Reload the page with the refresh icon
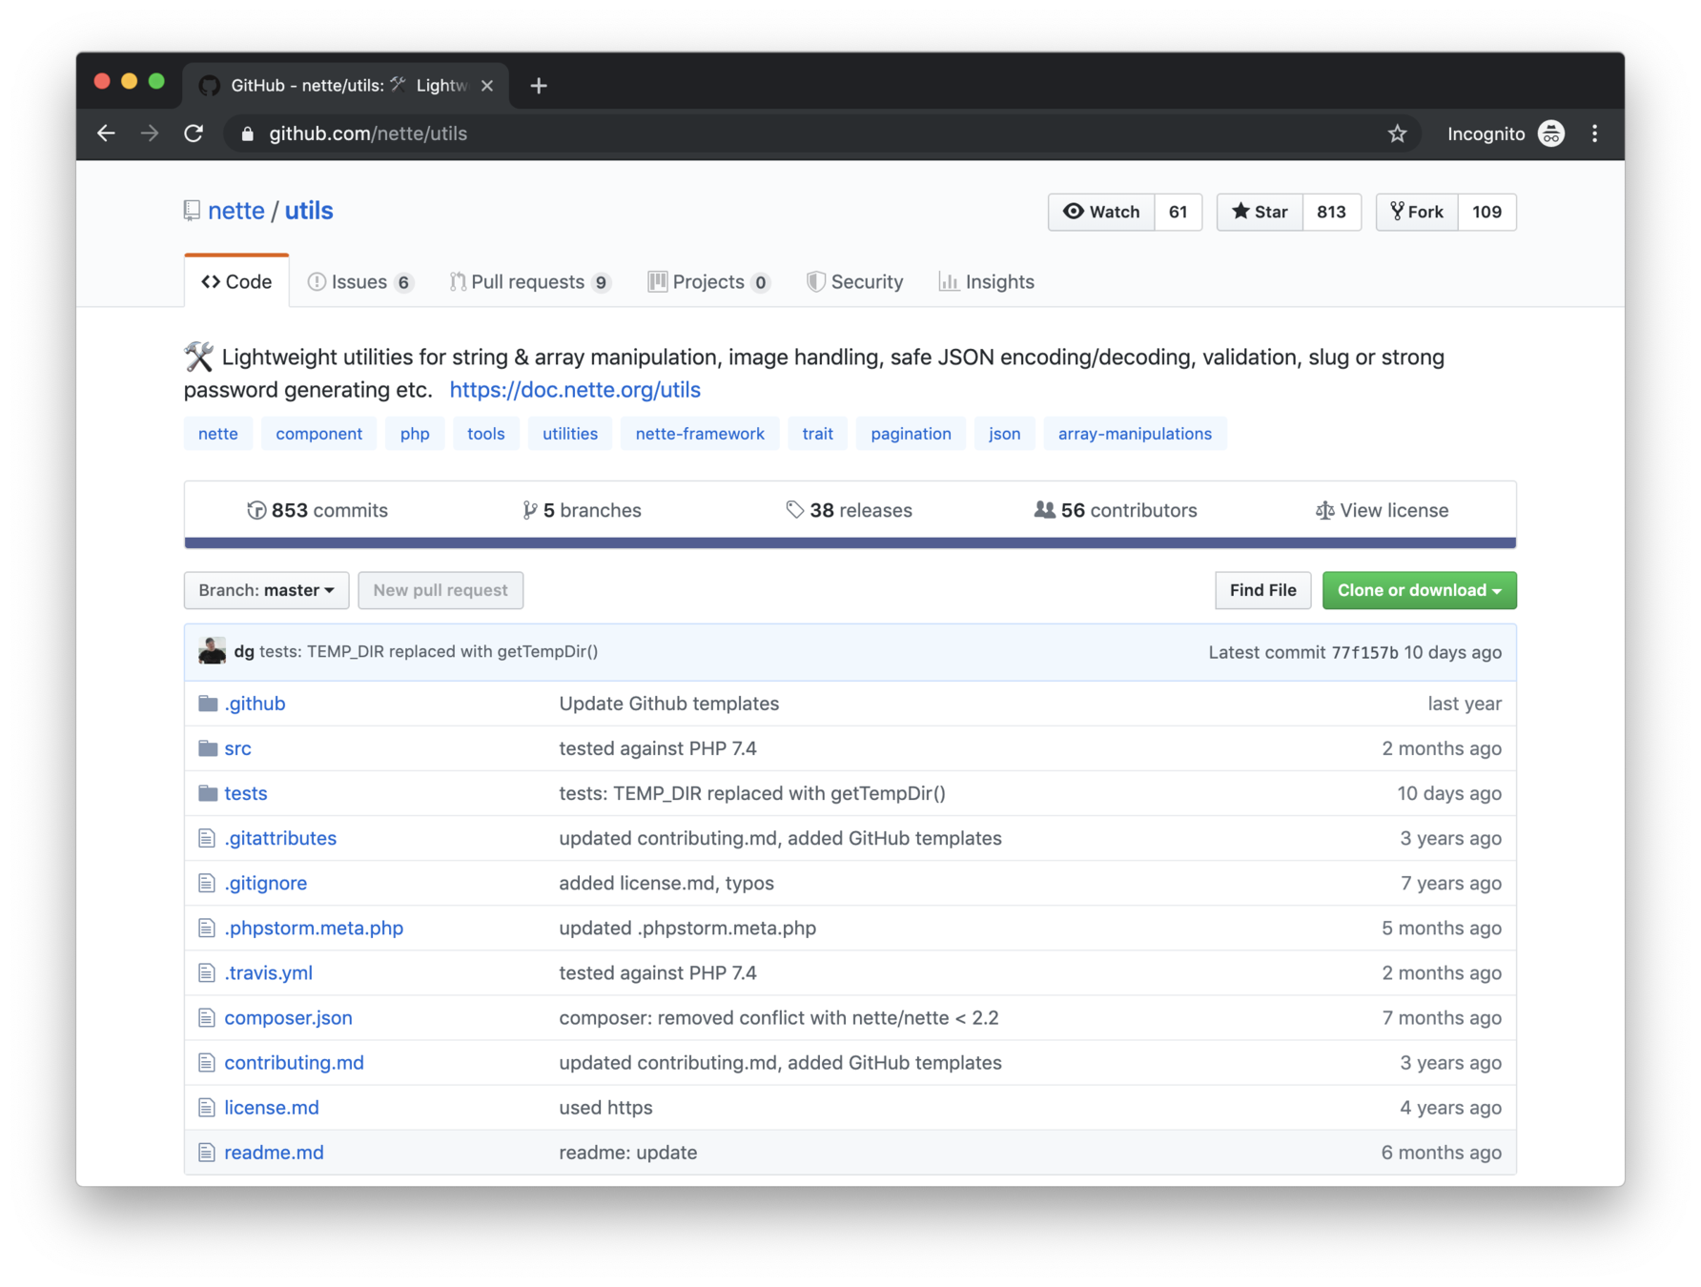 194,133
